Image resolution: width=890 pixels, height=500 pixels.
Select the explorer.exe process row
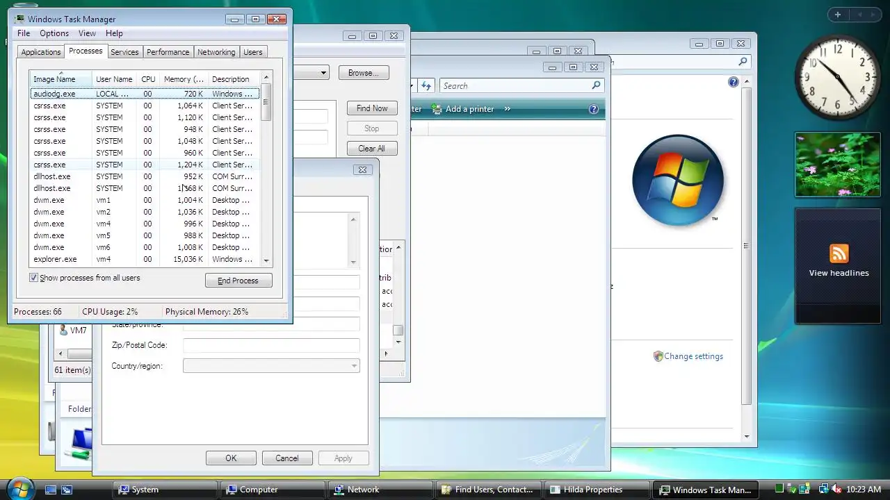145,259
